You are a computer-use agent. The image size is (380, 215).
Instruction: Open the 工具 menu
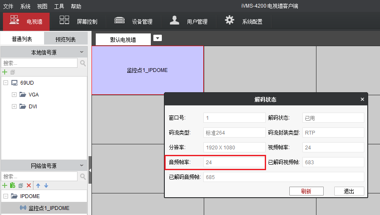[x=59, y=6]
